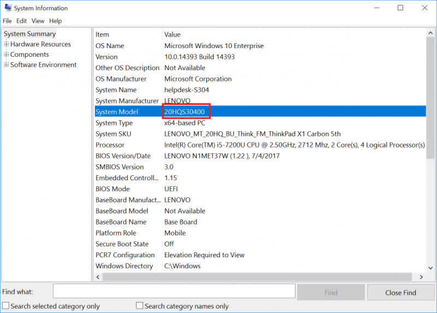Viewport: 437px width, 313px height.
Task: Click the LENOVO N1MET37W BIOS value
Action: click(222, 156)
